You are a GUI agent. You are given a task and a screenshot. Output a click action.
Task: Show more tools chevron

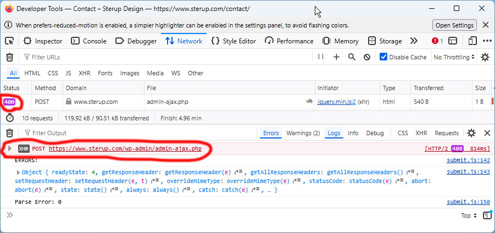[x=414, y=41]
